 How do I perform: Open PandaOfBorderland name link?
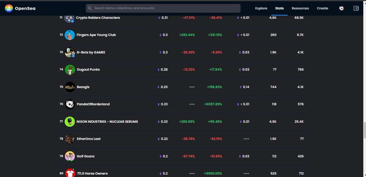coord(93,104)
